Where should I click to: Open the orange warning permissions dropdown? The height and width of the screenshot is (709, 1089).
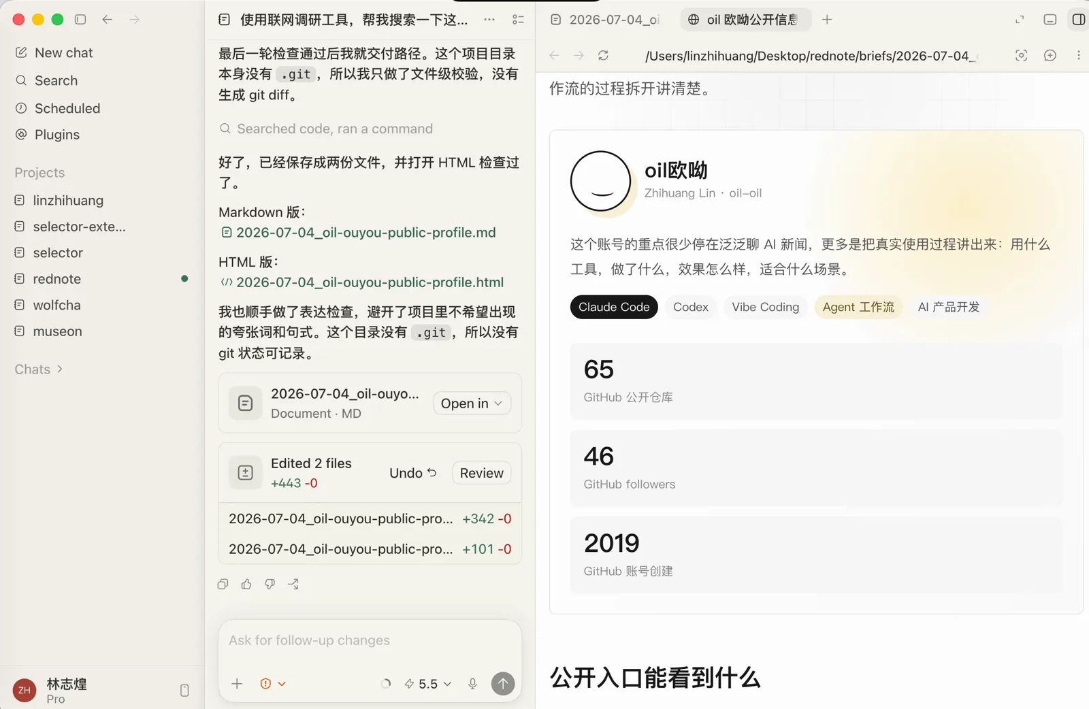pyautogui.click(x=273, y=684)
